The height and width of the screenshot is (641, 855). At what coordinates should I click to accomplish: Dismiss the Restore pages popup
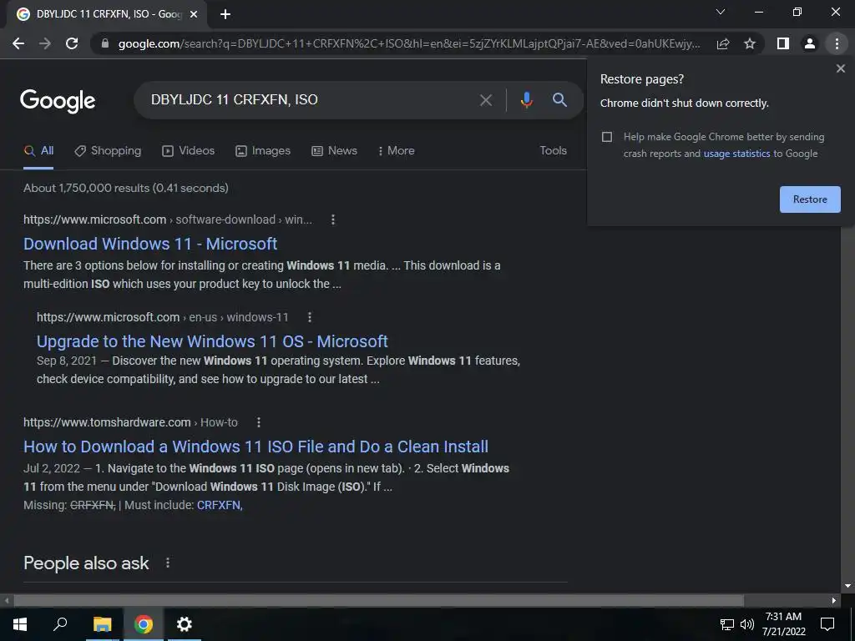(840, 68)
